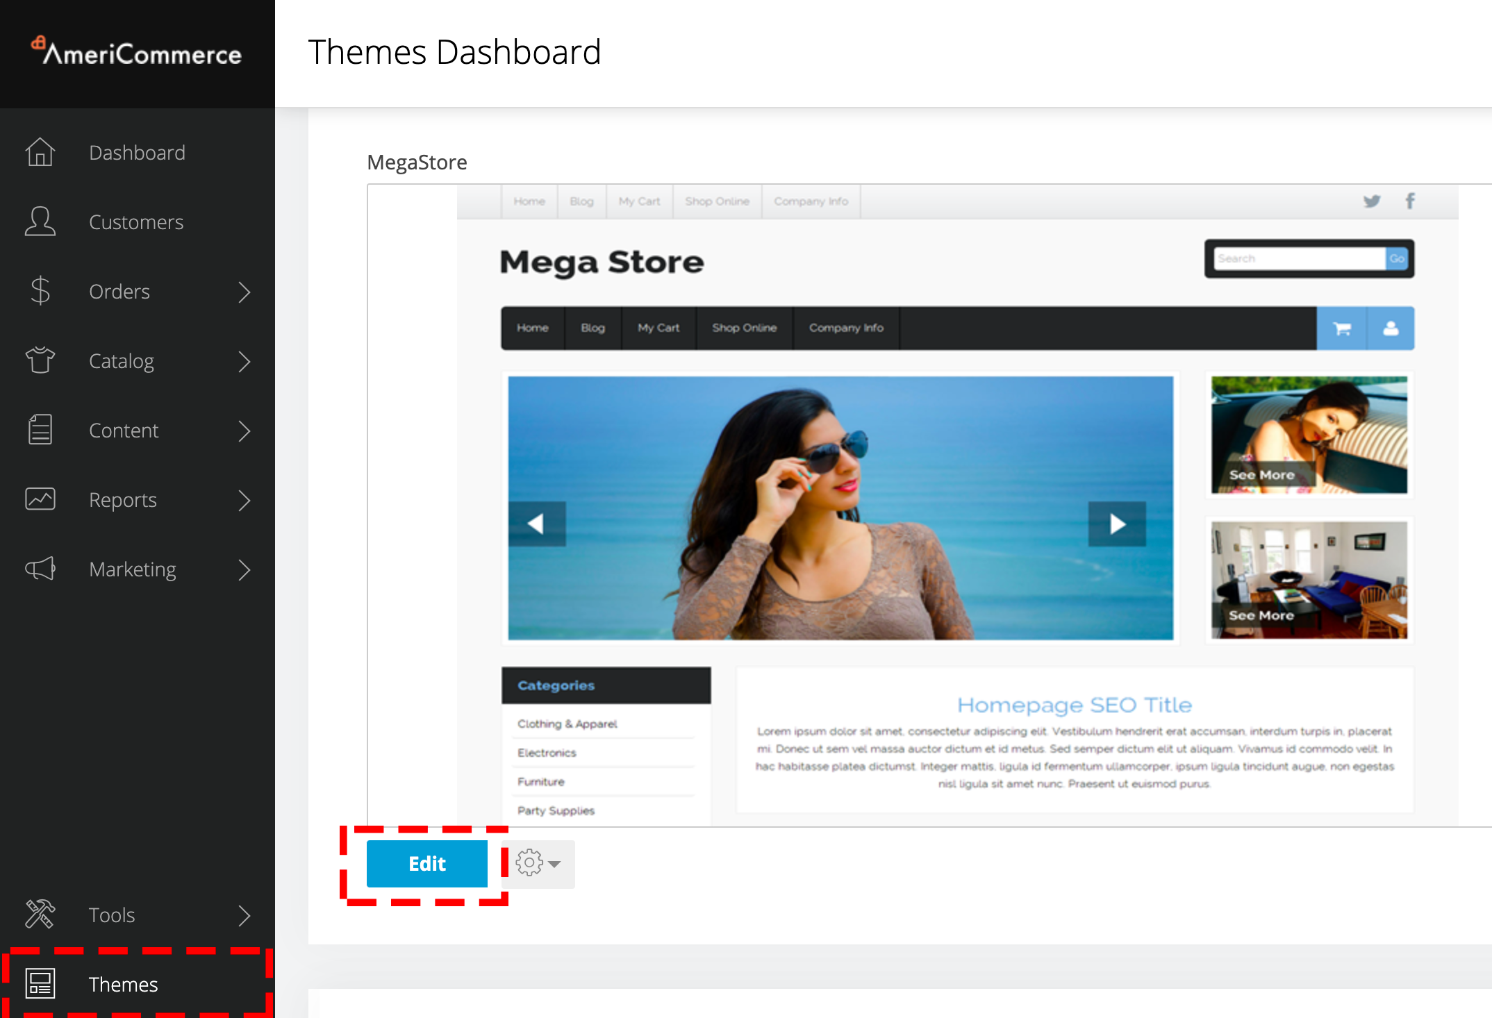Click the user account icon in preview
1492x1018 pixels.
1391,328
